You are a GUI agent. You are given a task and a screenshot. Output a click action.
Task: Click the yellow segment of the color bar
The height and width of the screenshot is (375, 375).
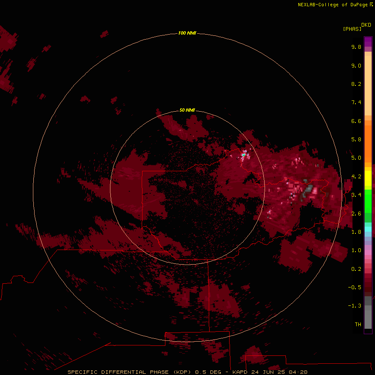[368, 178]
